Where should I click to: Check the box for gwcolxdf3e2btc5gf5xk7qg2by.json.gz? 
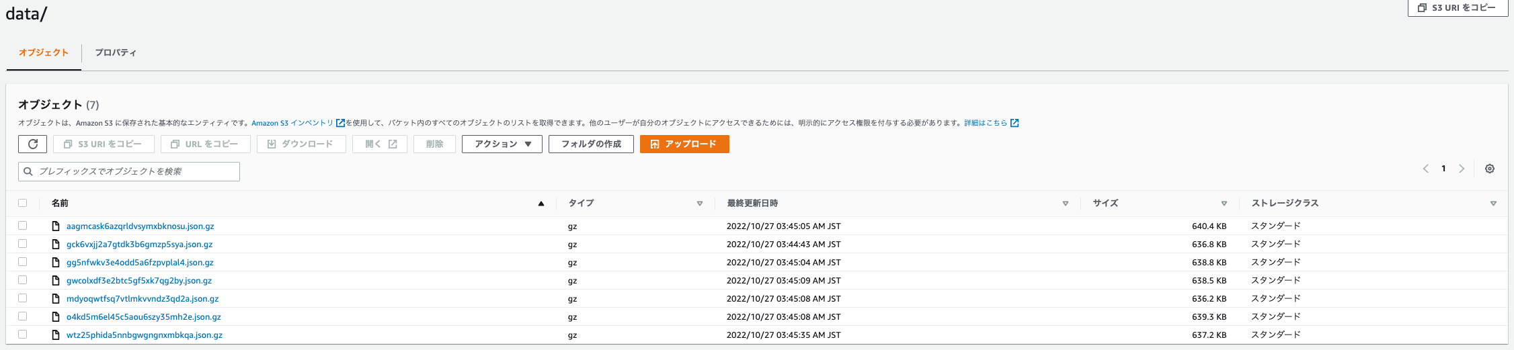23,280
